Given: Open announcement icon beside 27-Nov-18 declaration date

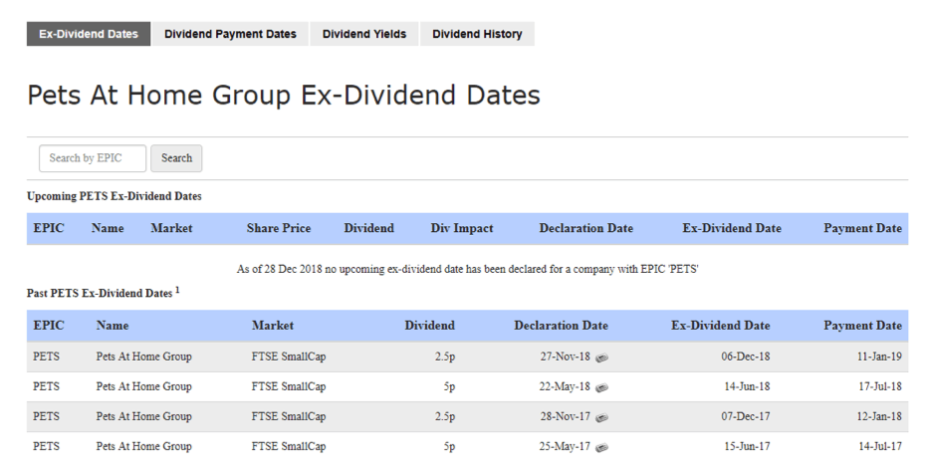Looking at the screenshot, I should (601, 357).
